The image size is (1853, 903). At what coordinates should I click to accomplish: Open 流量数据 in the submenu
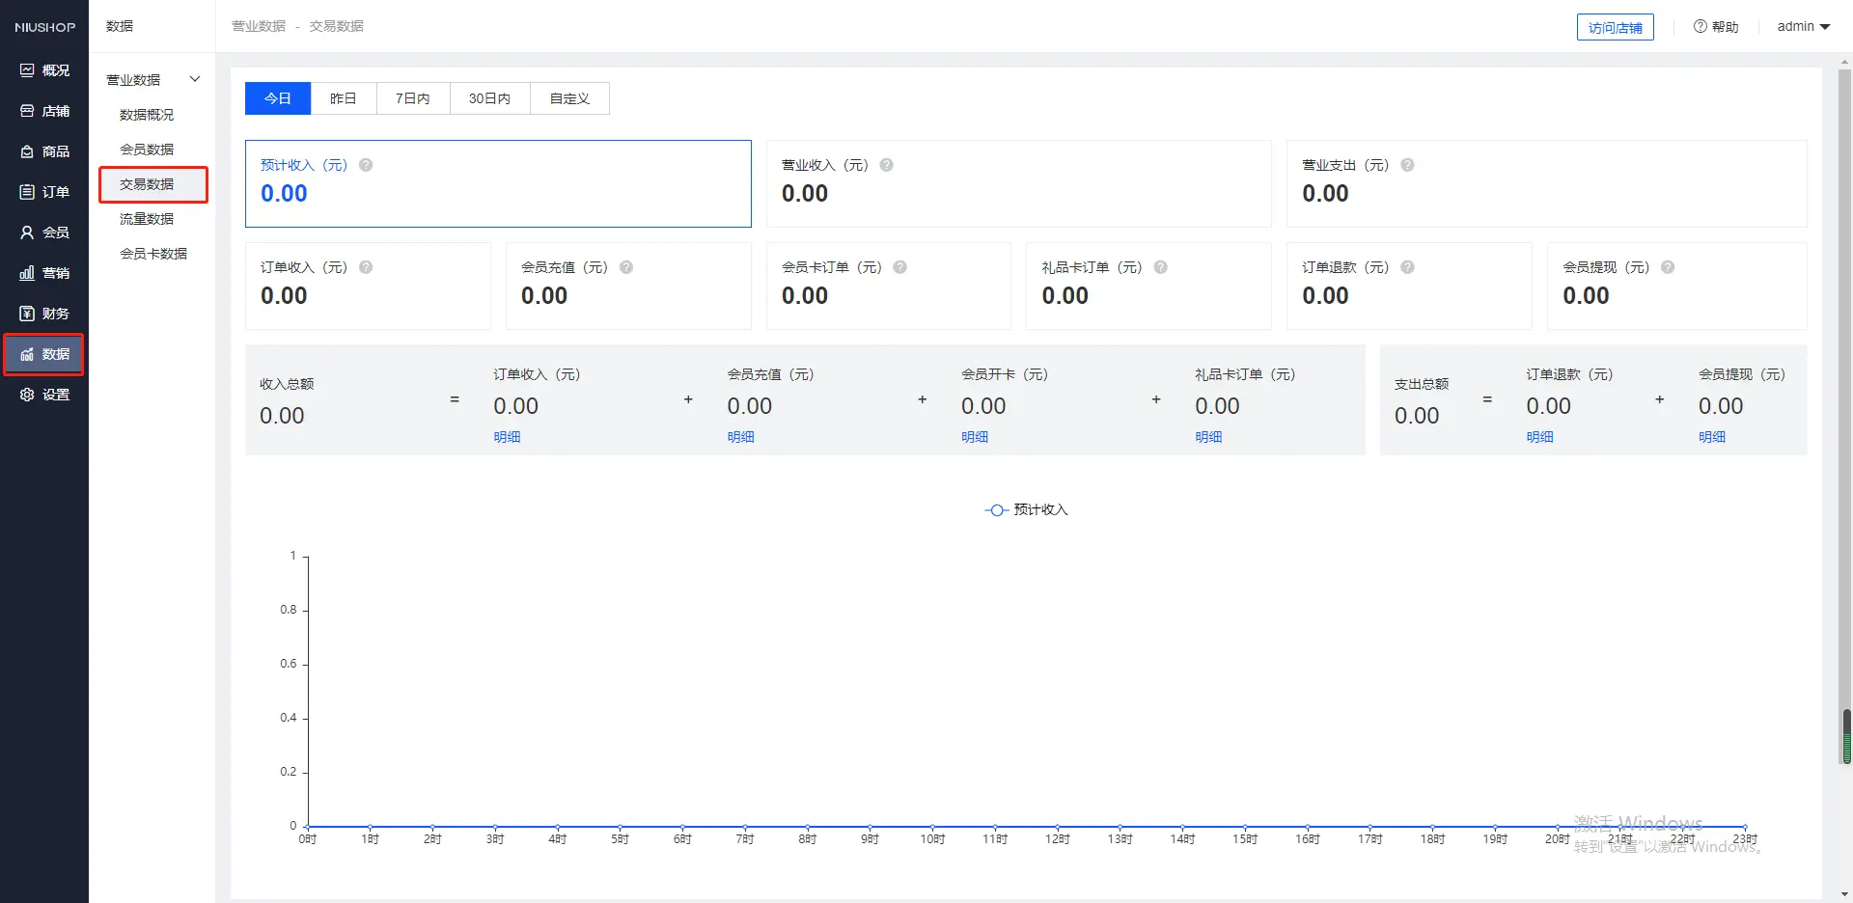click(147, 219)
